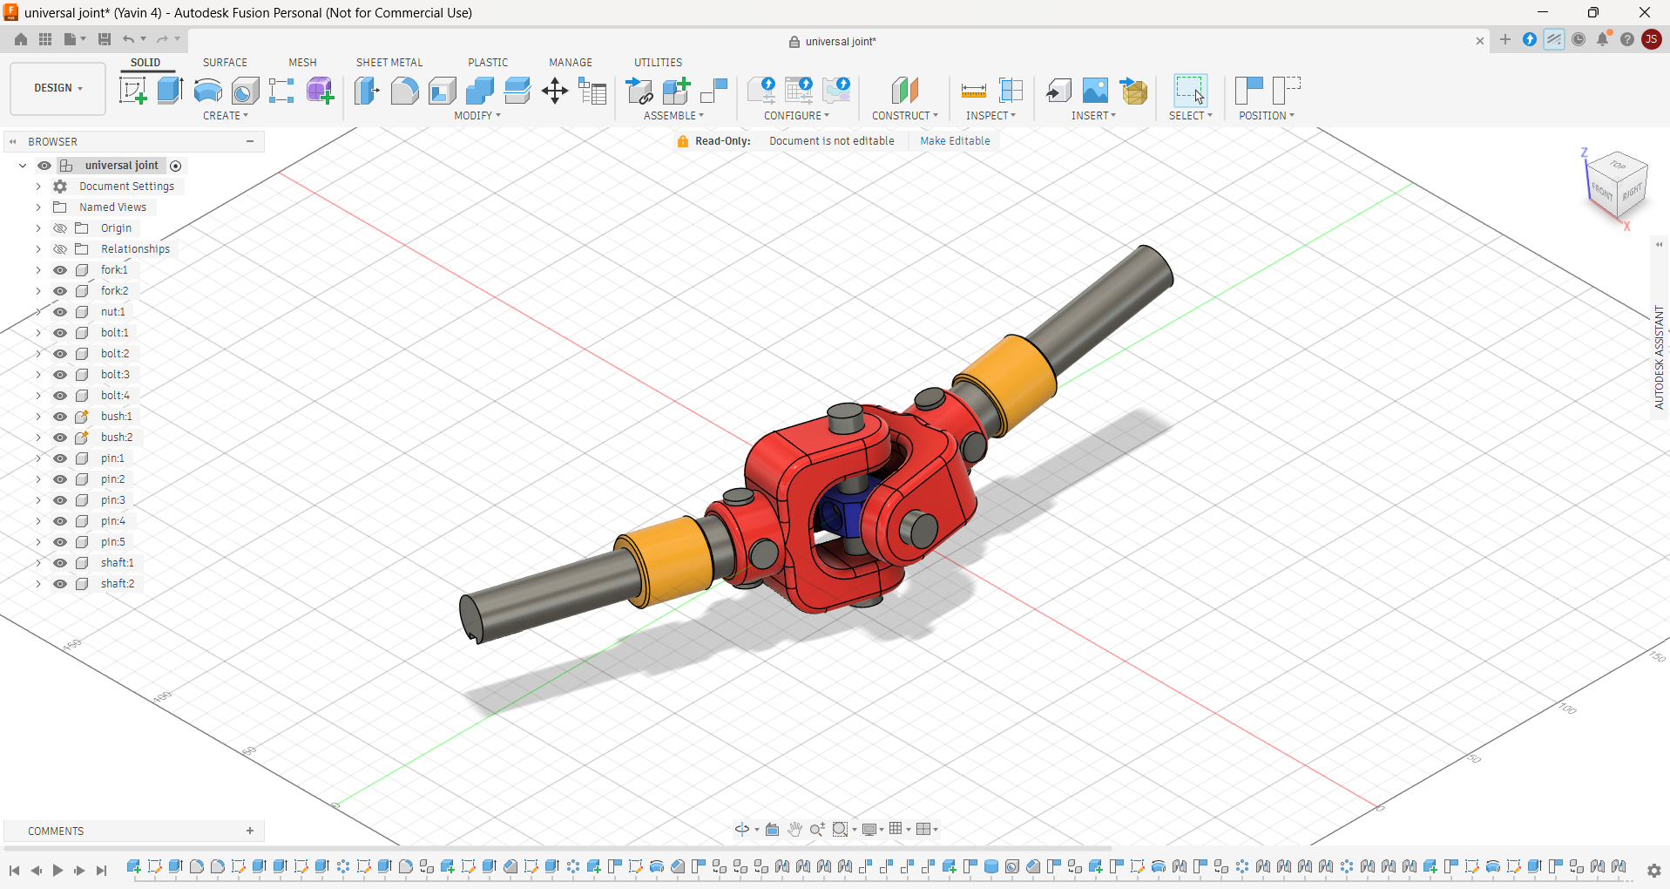
Task: Select the pin:5 browser item
Action: pyautogui.click(x=112, y=542)
